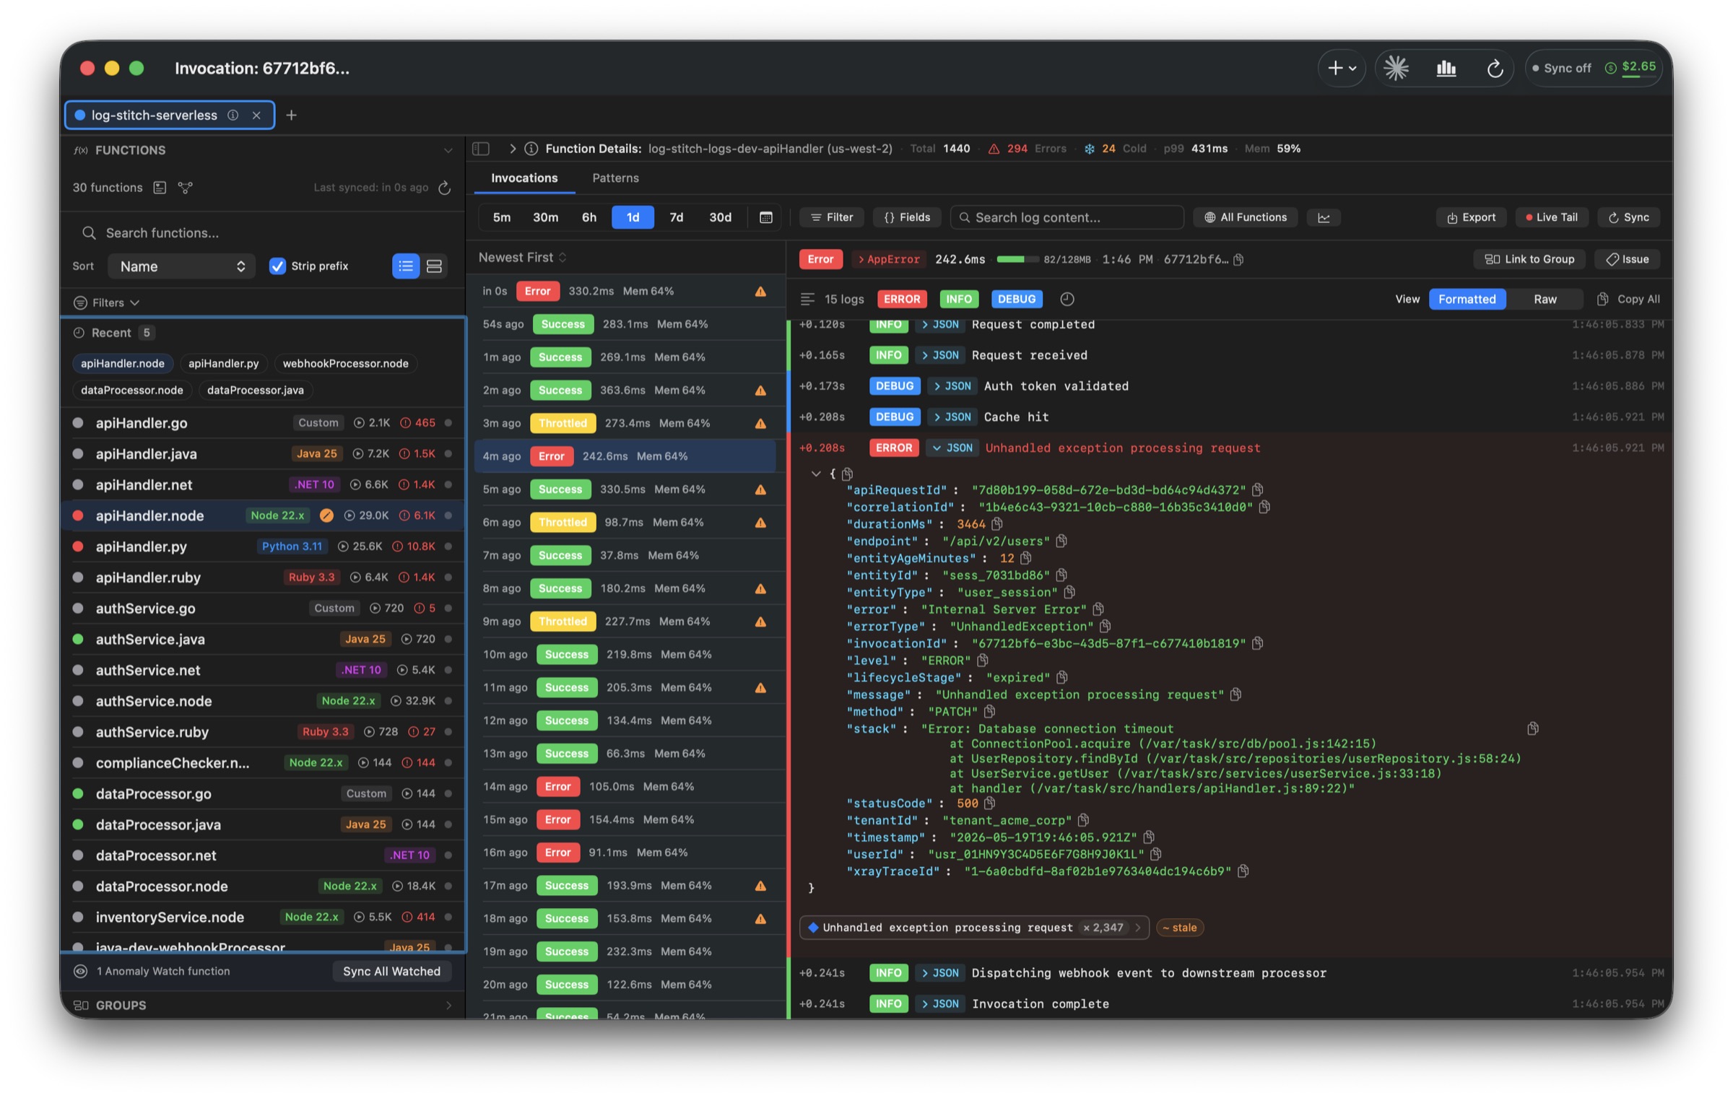Uncheck the Strip prefix checkbox
This screenshot has width=1733, height=1098.
[x=277, y=266]
